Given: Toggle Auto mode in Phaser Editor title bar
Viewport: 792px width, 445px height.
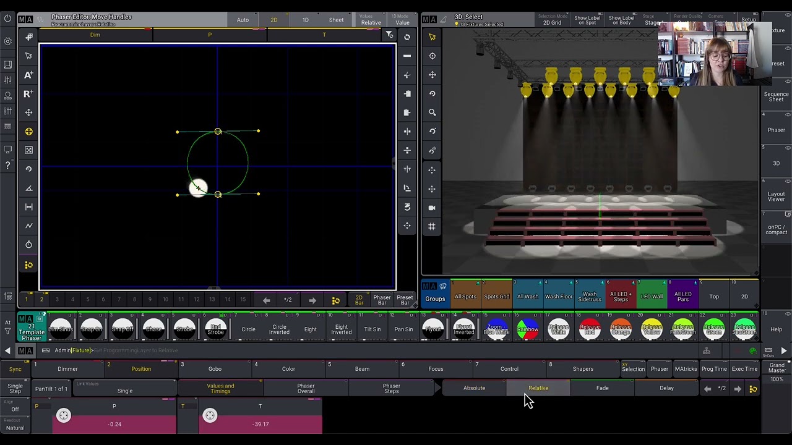Looking at the screenshot, I should (x=243, y=20).
